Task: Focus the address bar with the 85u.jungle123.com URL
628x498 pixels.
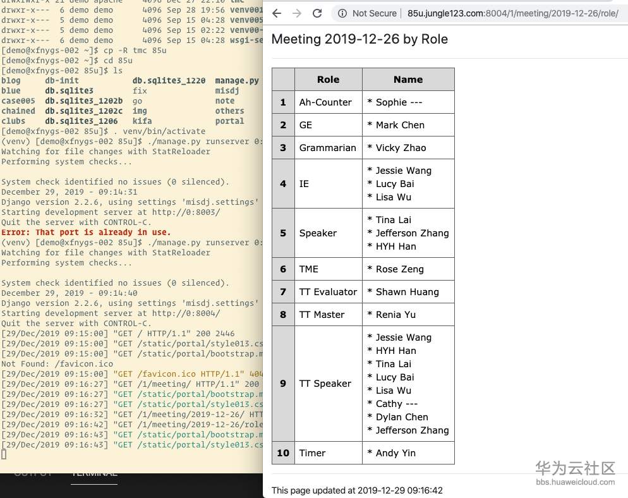Action: click(512, 14)
